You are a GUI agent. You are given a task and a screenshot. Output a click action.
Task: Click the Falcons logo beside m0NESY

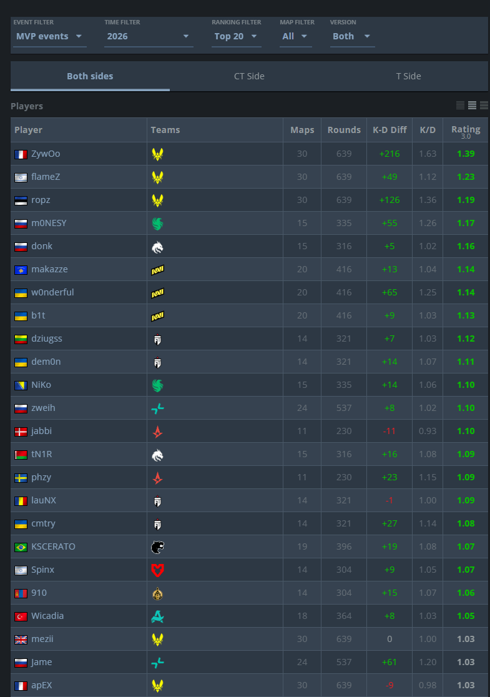pyautogui.click(x=157, y=223)
